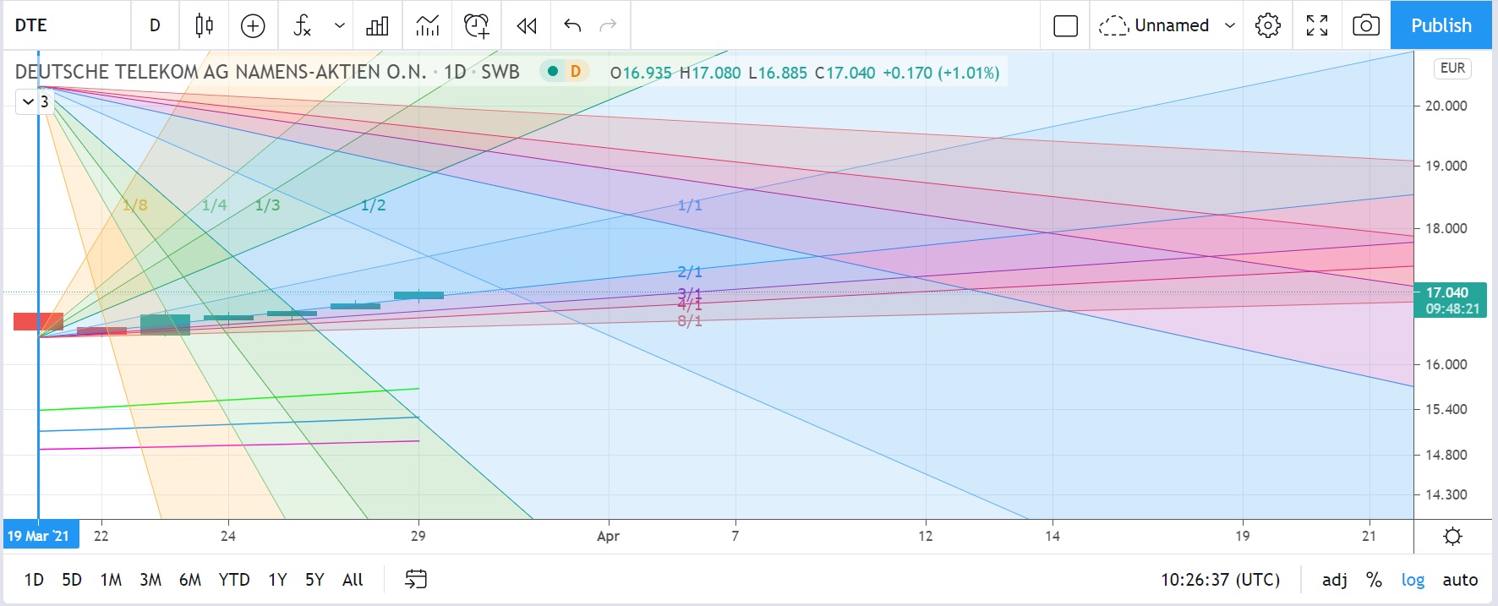This screenshot has width=1498, height=606.
Task: Select the Gann fan 1/4 label
Action: tap(214, 205)
